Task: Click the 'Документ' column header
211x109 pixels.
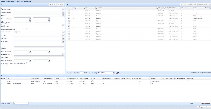Action: pyautogui.click(x=126, y=8)
